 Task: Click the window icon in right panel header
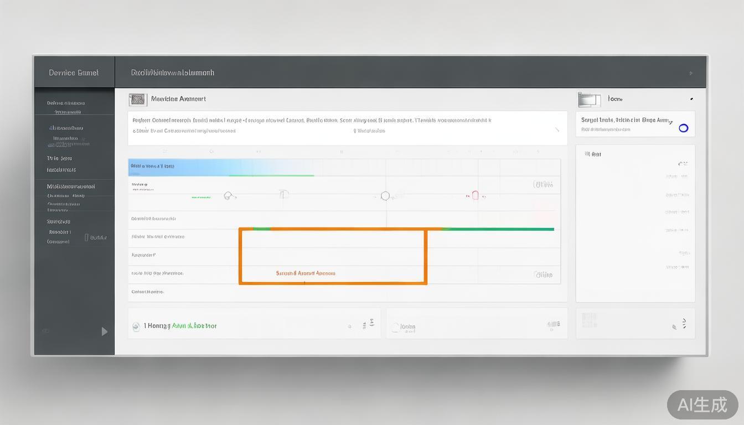(x=589, y=100)
